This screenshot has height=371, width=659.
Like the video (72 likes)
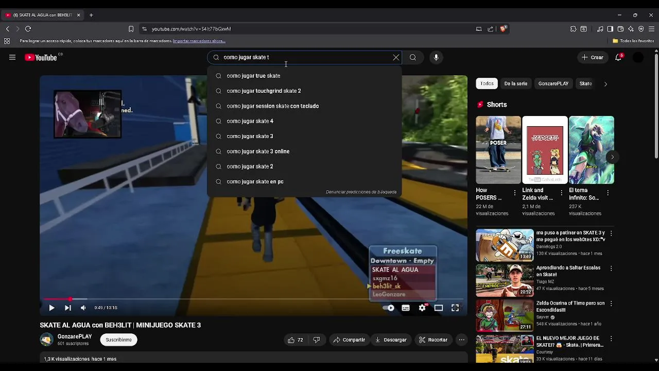(296, 340)
